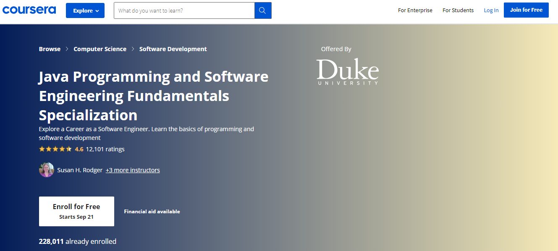This screenshot has width=558, height=251.
Task: Click Enroll for Free button
Action: pyautogui.click(x=76, y=211)
